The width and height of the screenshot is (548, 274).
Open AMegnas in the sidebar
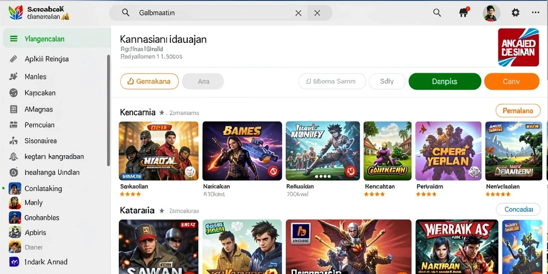tap(39, 109)
